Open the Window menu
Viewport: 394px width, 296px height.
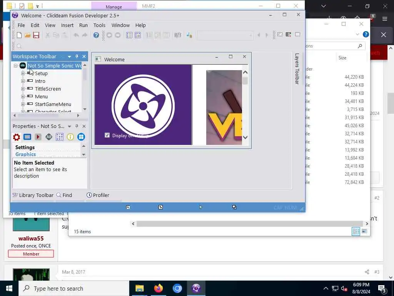120,25
